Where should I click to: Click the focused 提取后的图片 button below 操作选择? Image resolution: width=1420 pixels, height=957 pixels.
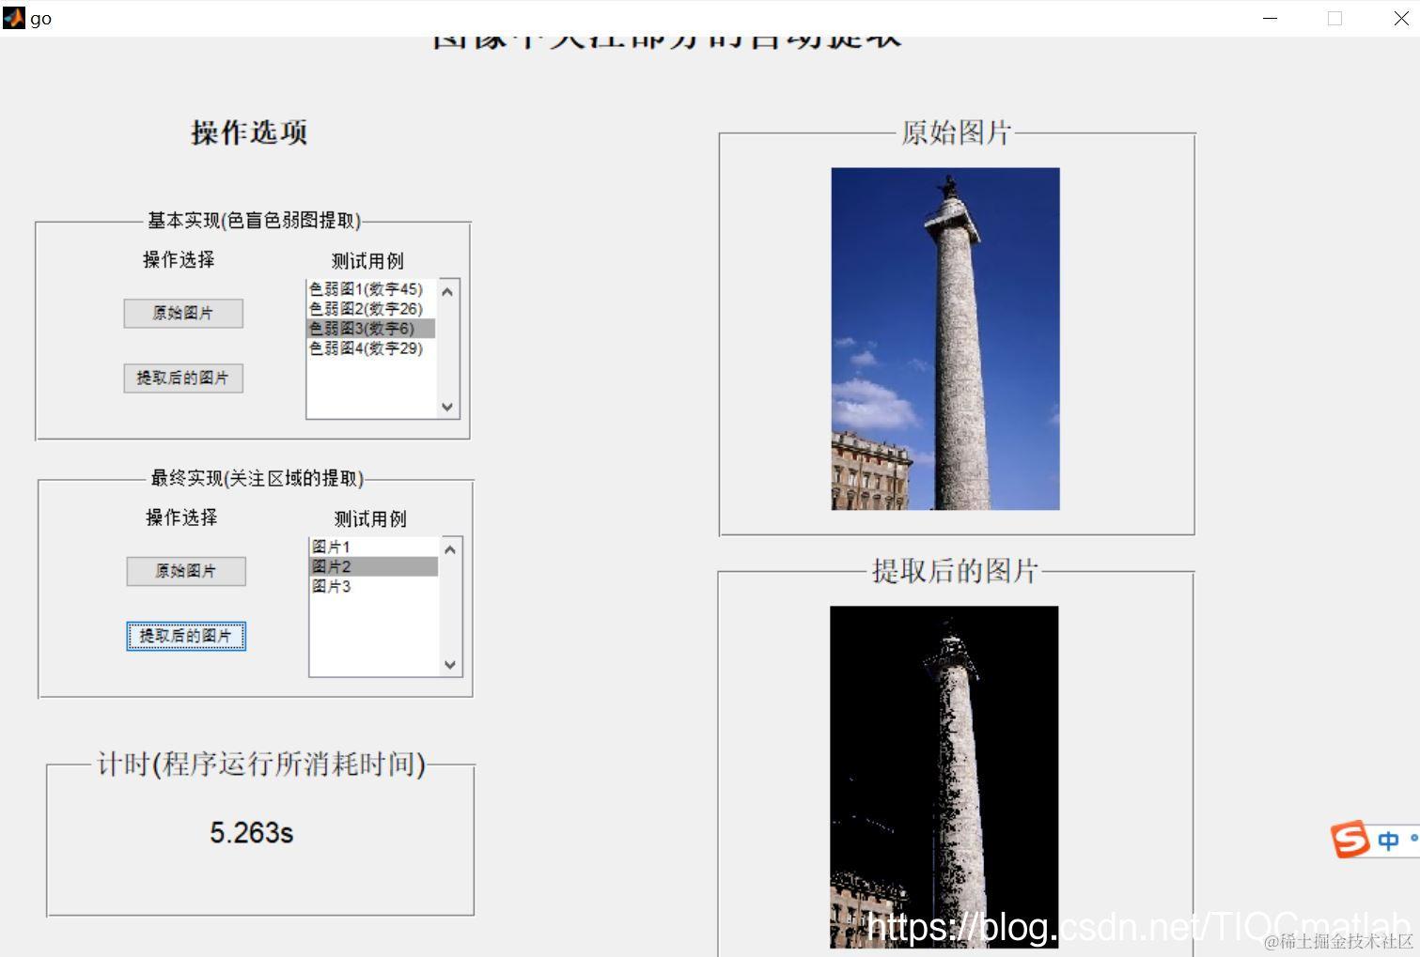point(185,636)
